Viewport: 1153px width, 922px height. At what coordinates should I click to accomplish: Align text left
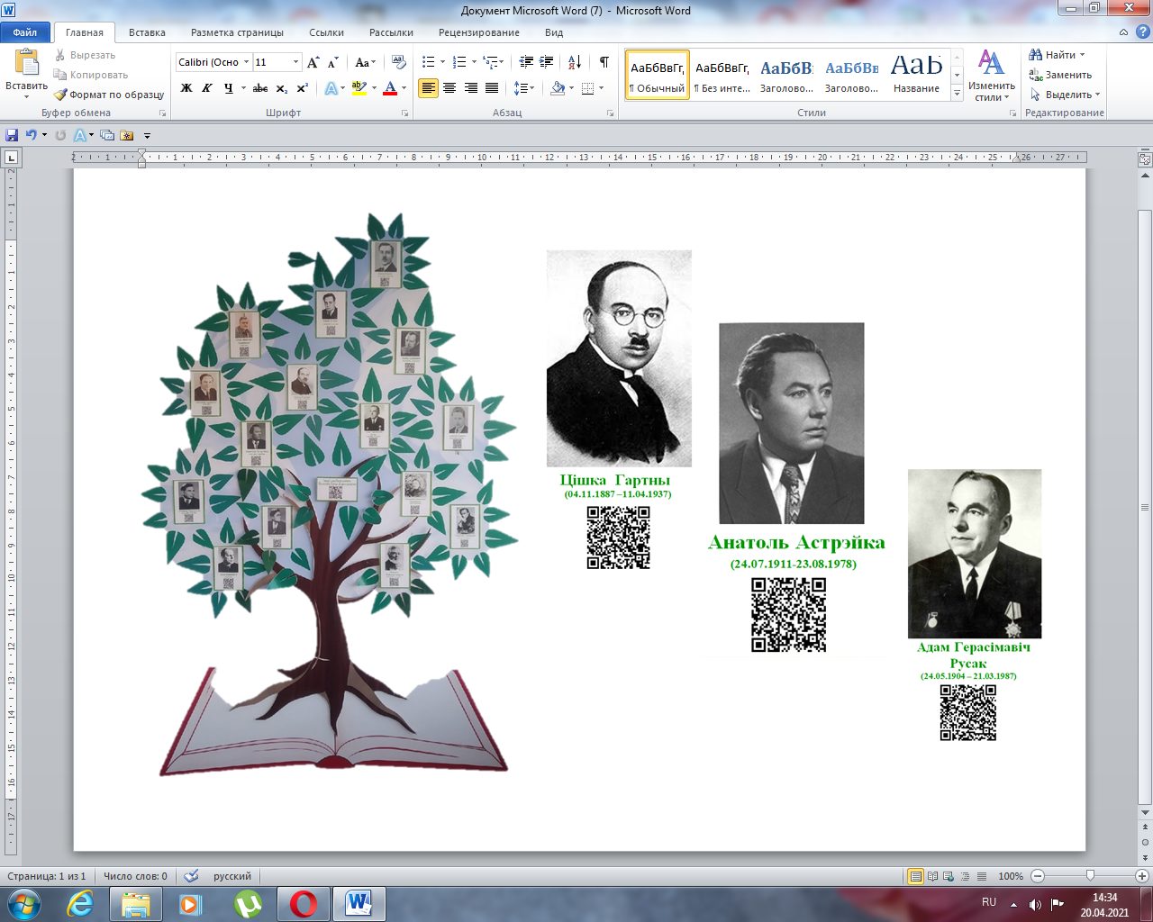tap(428, 88)
